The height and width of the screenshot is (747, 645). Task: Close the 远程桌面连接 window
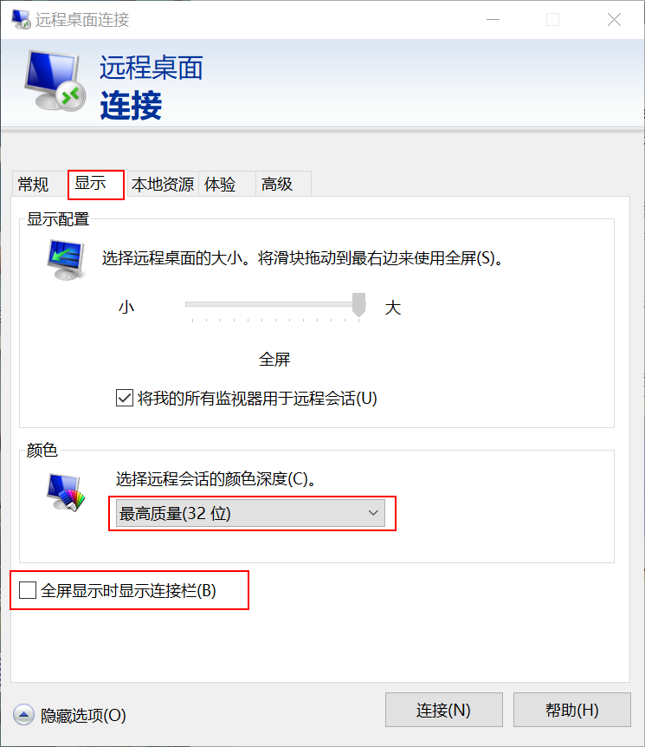(614, 20)
